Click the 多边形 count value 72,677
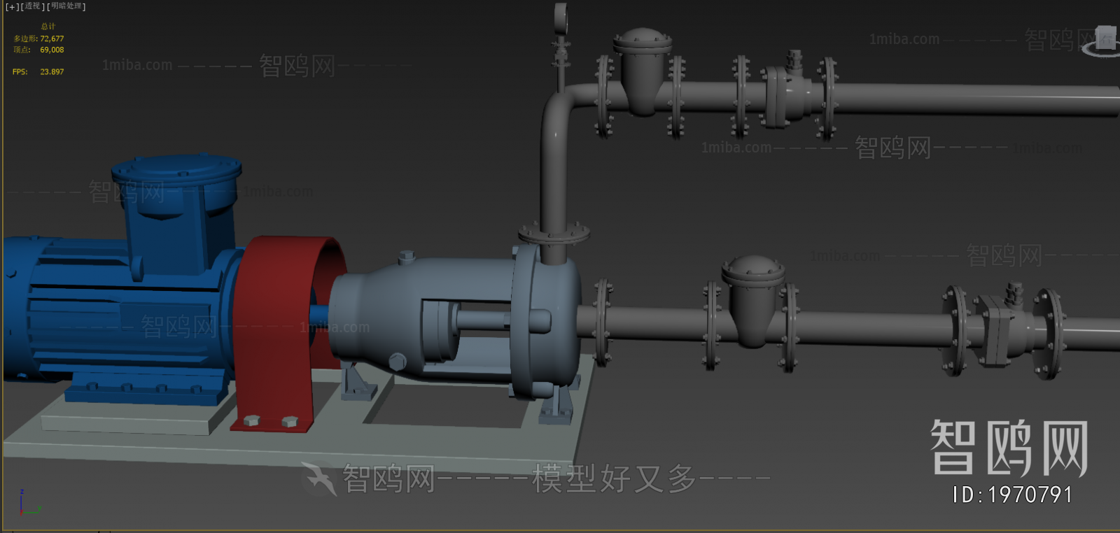The width and height of the screenshot is (1120, 533). coord(52,39)
